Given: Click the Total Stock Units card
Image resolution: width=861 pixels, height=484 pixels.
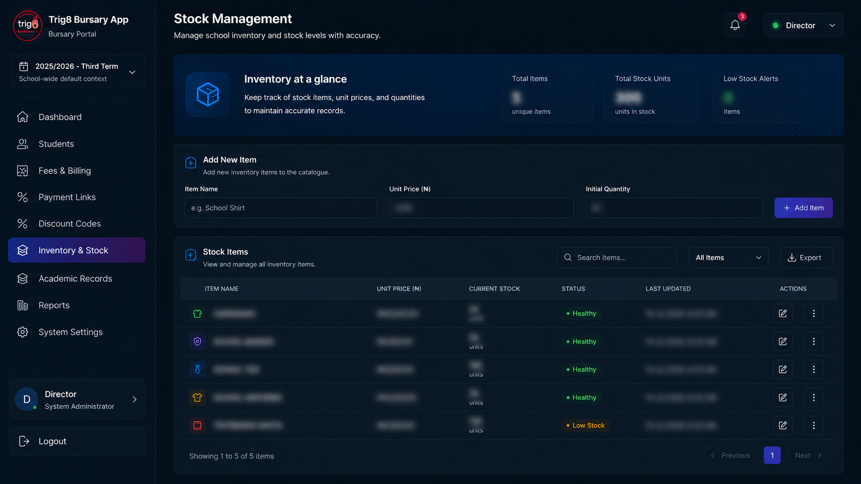Looking at the screenshot, I should (x=651, y=95).
